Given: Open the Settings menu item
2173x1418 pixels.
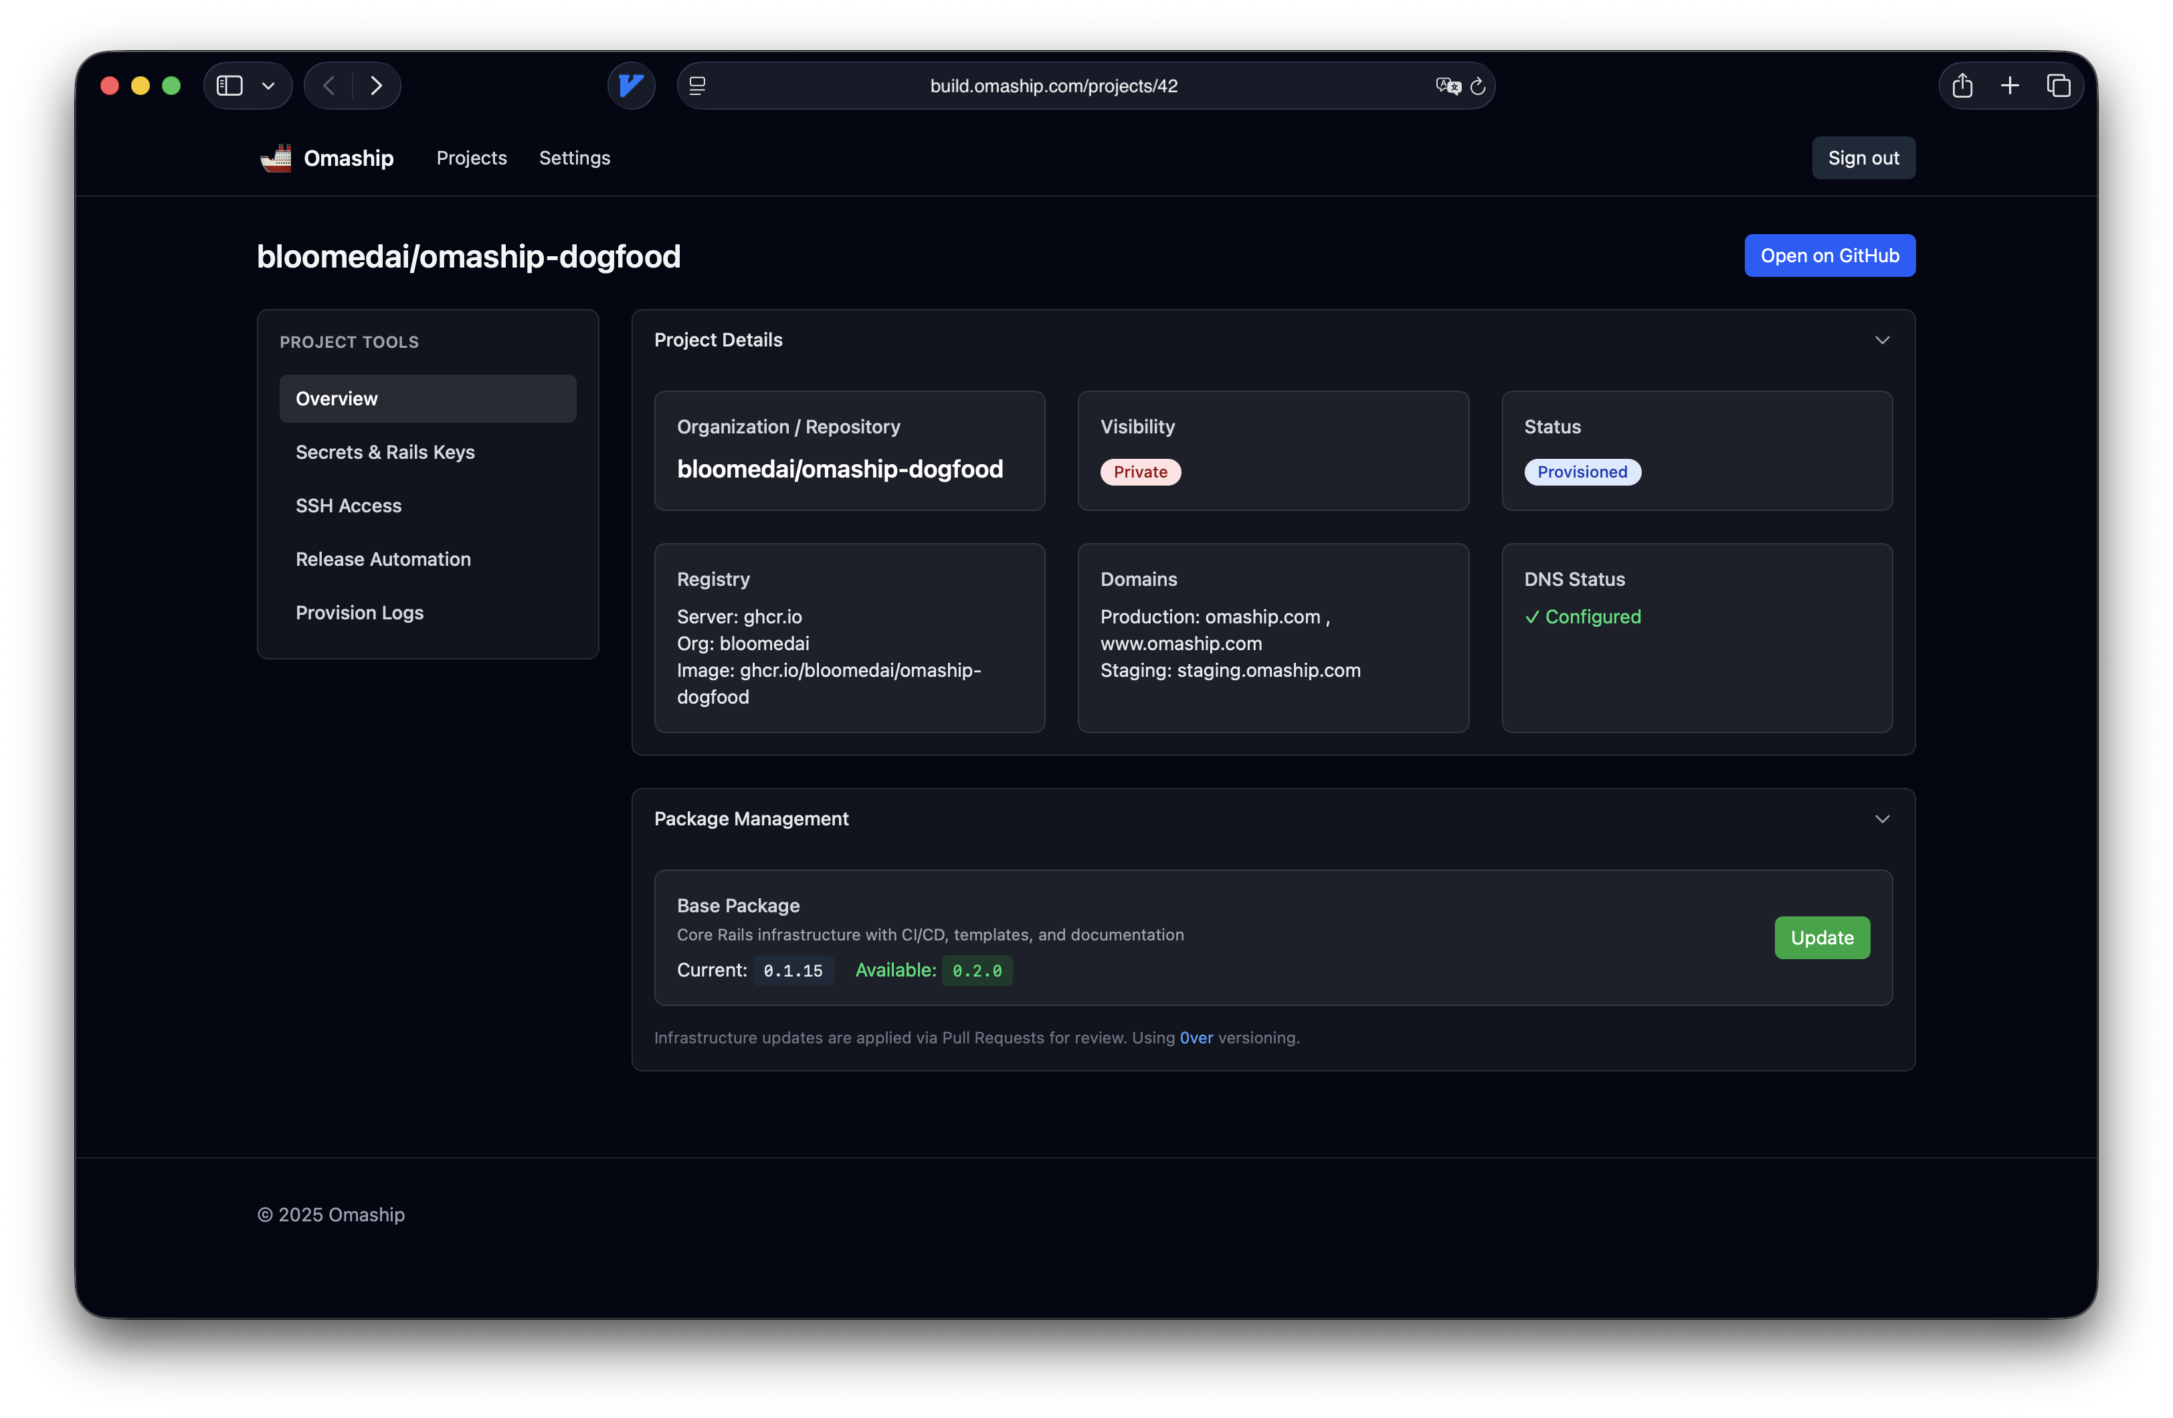Looking at the screenshot, I should pyautogui.click(x=574, y=157).
